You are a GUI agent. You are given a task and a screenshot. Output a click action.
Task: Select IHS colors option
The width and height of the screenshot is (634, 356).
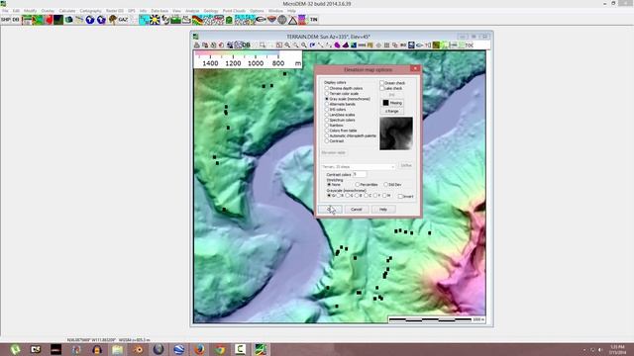(x=335, y=109)
